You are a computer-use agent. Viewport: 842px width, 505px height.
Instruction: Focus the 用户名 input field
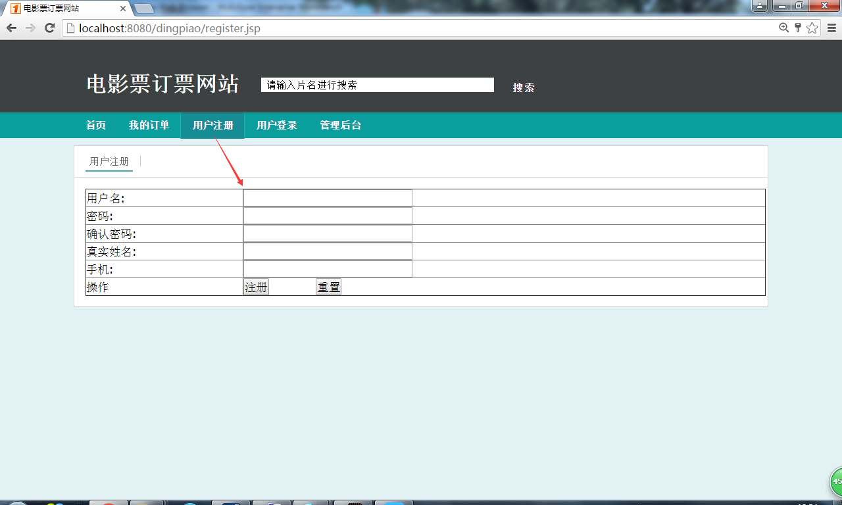pyautogui.click(x=328, y=198)
